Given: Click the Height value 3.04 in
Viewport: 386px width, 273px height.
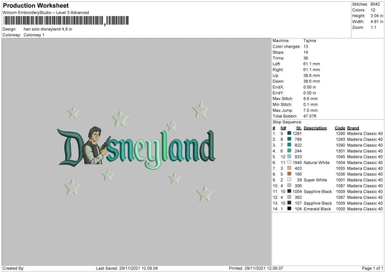Looking at the screenshot, I should (376, 15).
